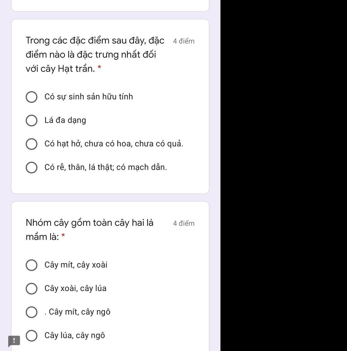Select the "Có sự sinh sản hữu tính" radio button

(x=32, y=97)
